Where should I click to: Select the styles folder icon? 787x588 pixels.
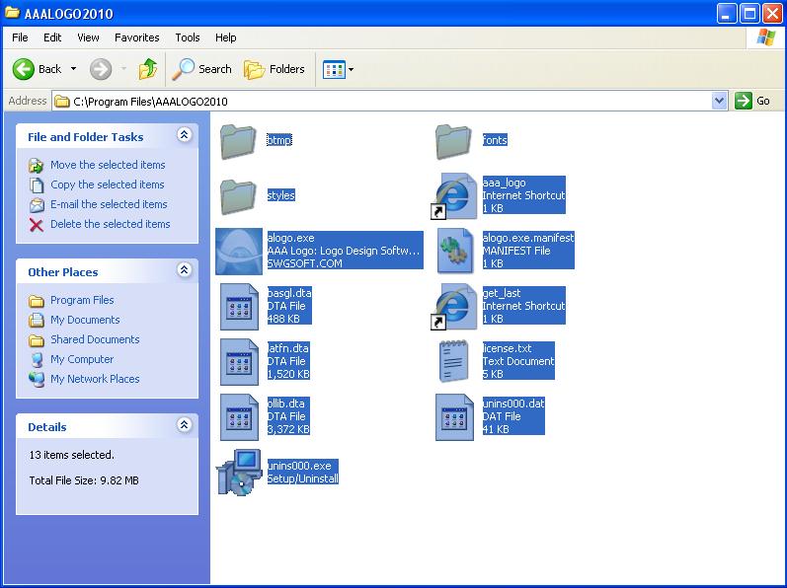click(x=237, y=196)
